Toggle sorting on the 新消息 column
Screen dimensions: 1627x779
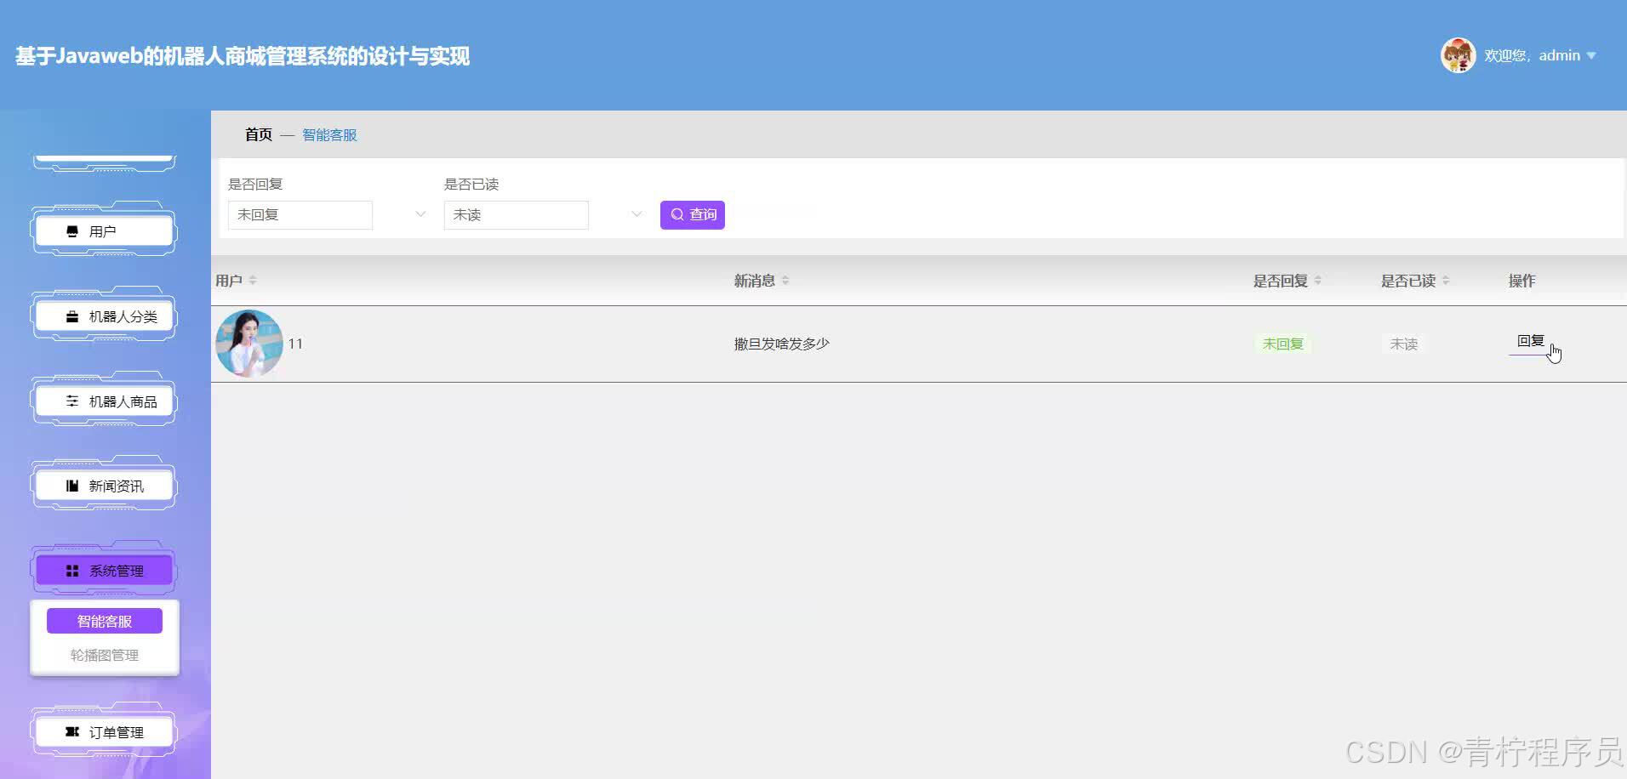point(786,280)
